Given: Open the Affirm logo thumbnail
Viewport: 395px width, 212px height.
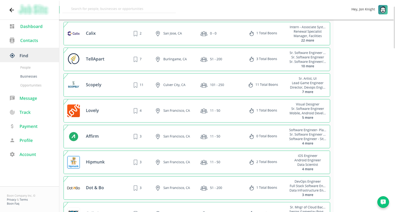Looking at the screenshot, I should click(74, 136).
